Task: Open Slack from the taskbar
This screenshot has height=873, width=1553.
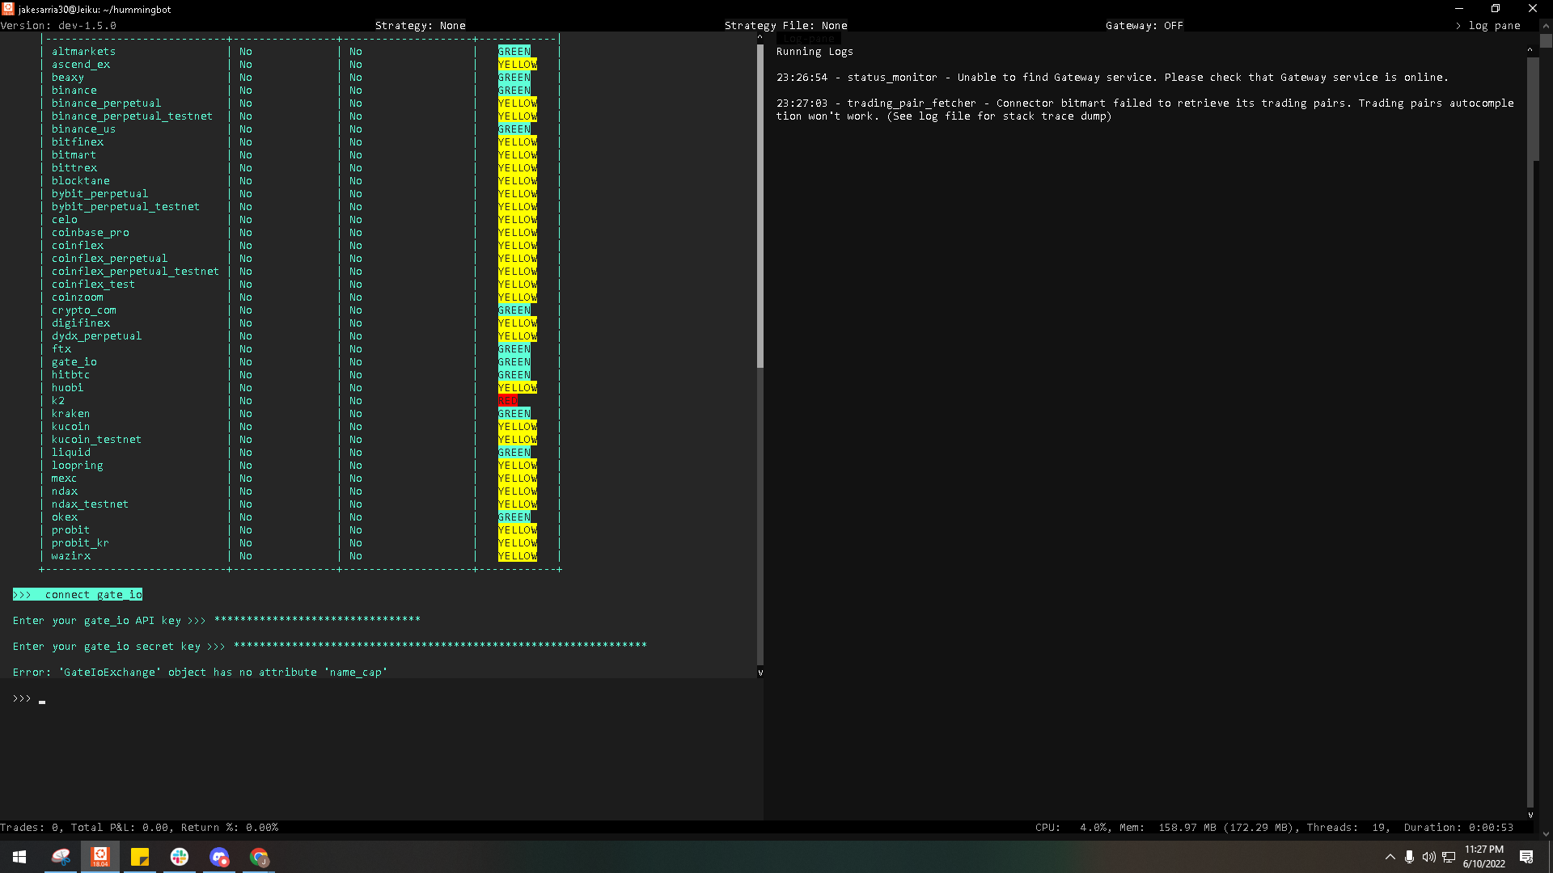Action: (x=179, y=857)
